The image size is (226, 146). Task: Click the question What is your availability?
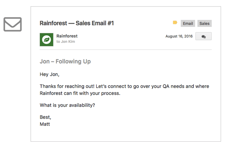pos(67,105)
